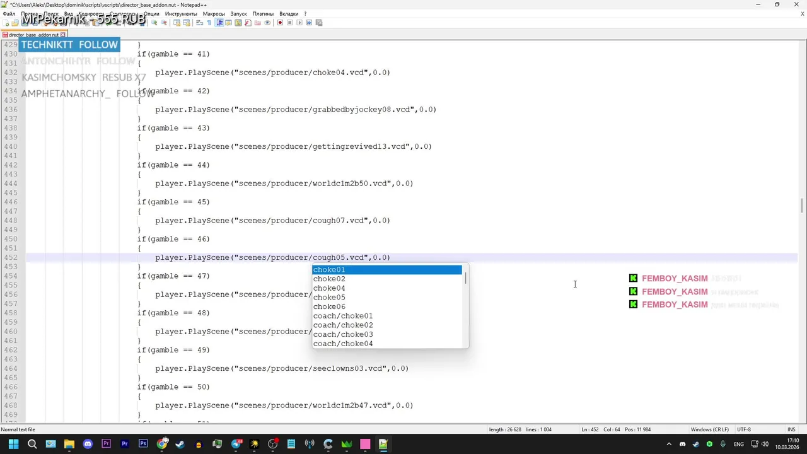Click the length : 26 628 status entry
The image size is (807, 454).
tap(505, 429)
